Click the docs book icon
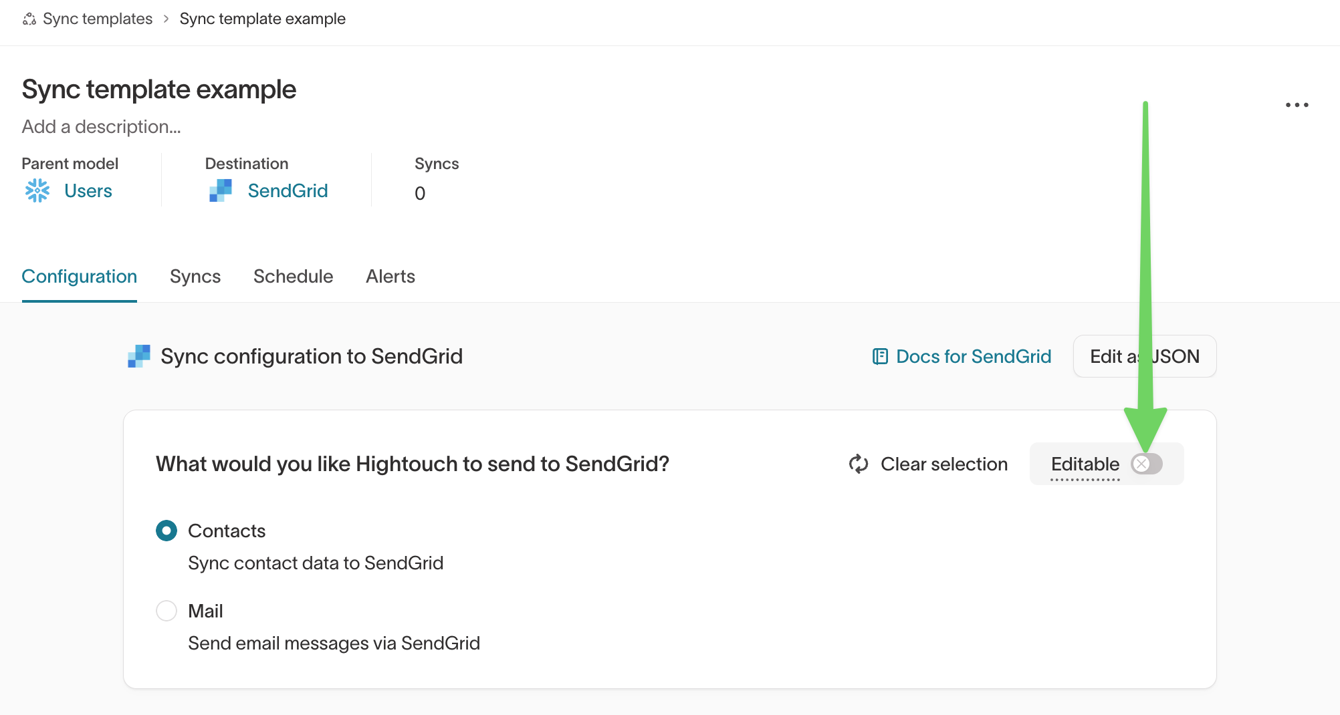Viewport: 1340px width, 715px height. click(x=880, y=357)
